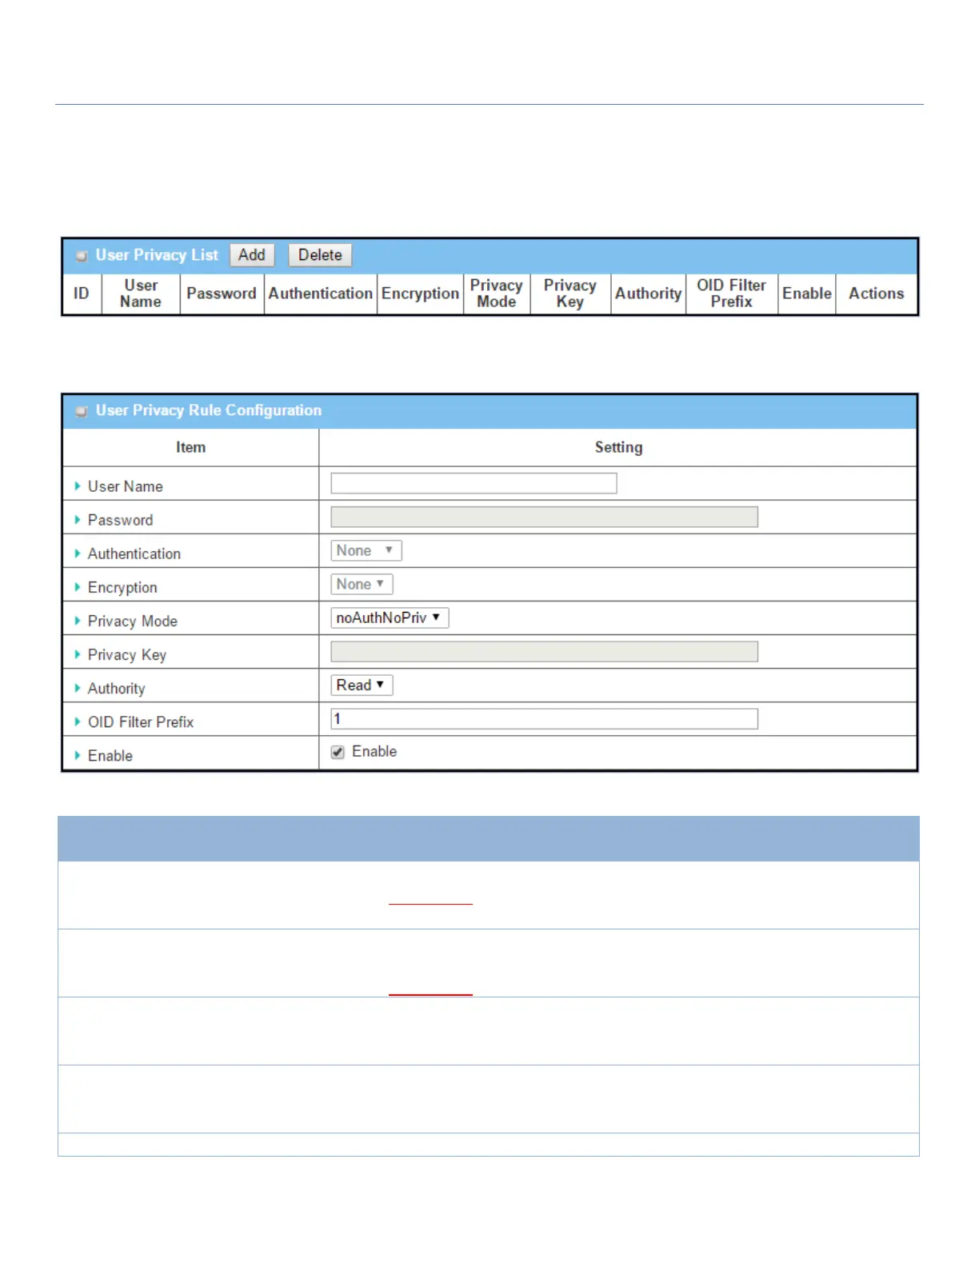The image size is (979, 1267).
Task: Click the arrow icon beside User Name
Action: coord(78,486)
